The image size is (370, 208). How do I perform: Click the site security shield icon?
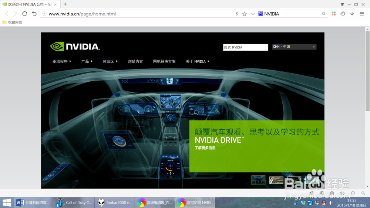tap(44, 14)
